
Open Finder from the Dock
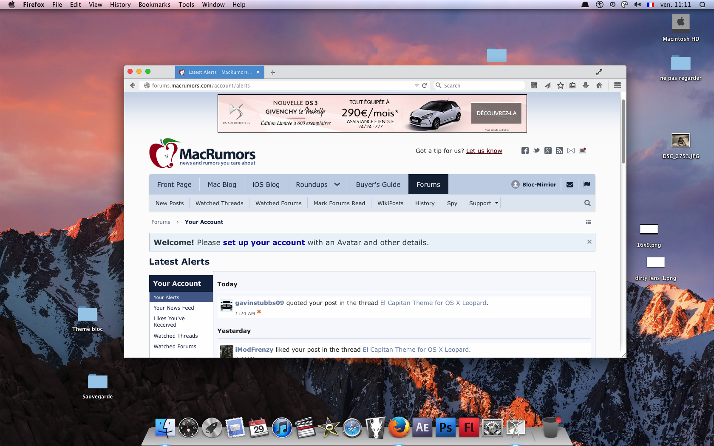(x=165, y=428)
